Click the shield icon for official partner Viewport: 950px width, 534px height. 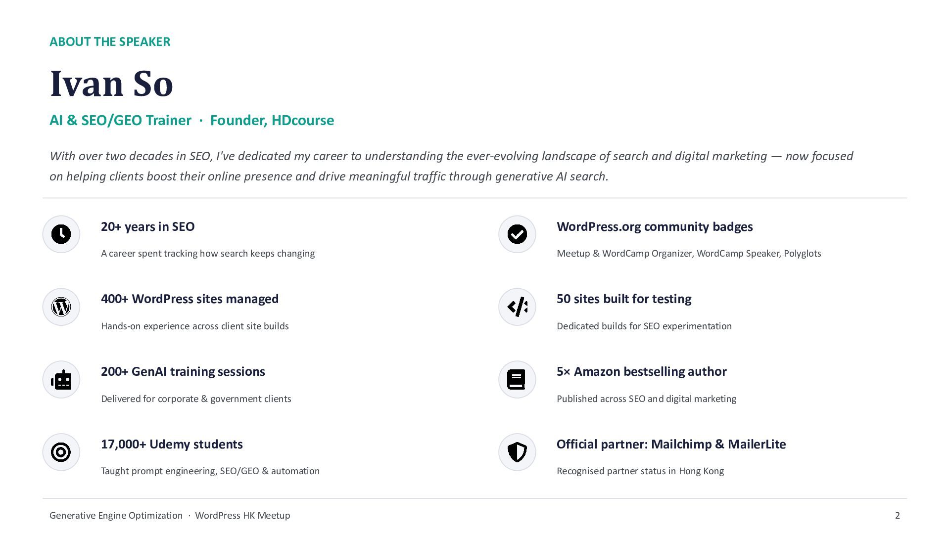517,452
